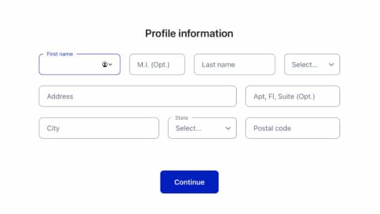Click the chevron arrow in the name suffix dropdown
This screenshot has height=214, width=380.
331,64
